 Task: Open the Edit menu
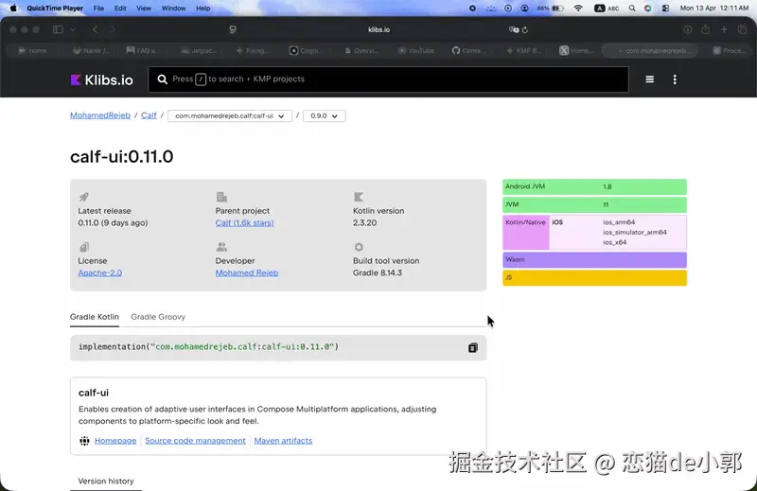click(x=120, y=9)
